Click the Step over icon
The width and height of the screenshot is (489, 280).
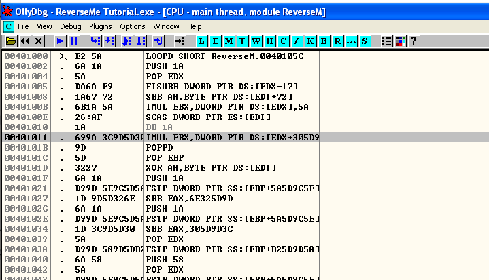point(109,41)
